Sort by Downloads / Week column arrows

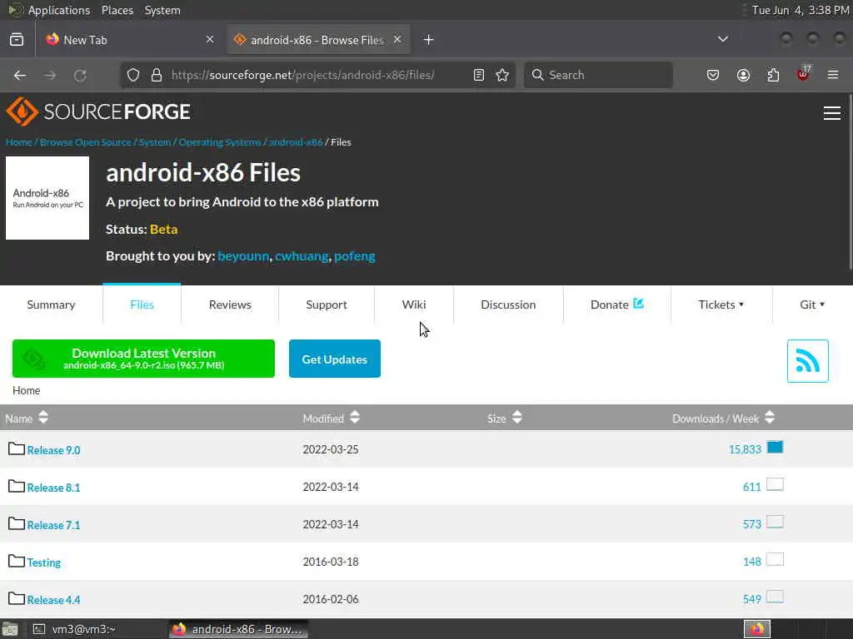coord(769,418)
